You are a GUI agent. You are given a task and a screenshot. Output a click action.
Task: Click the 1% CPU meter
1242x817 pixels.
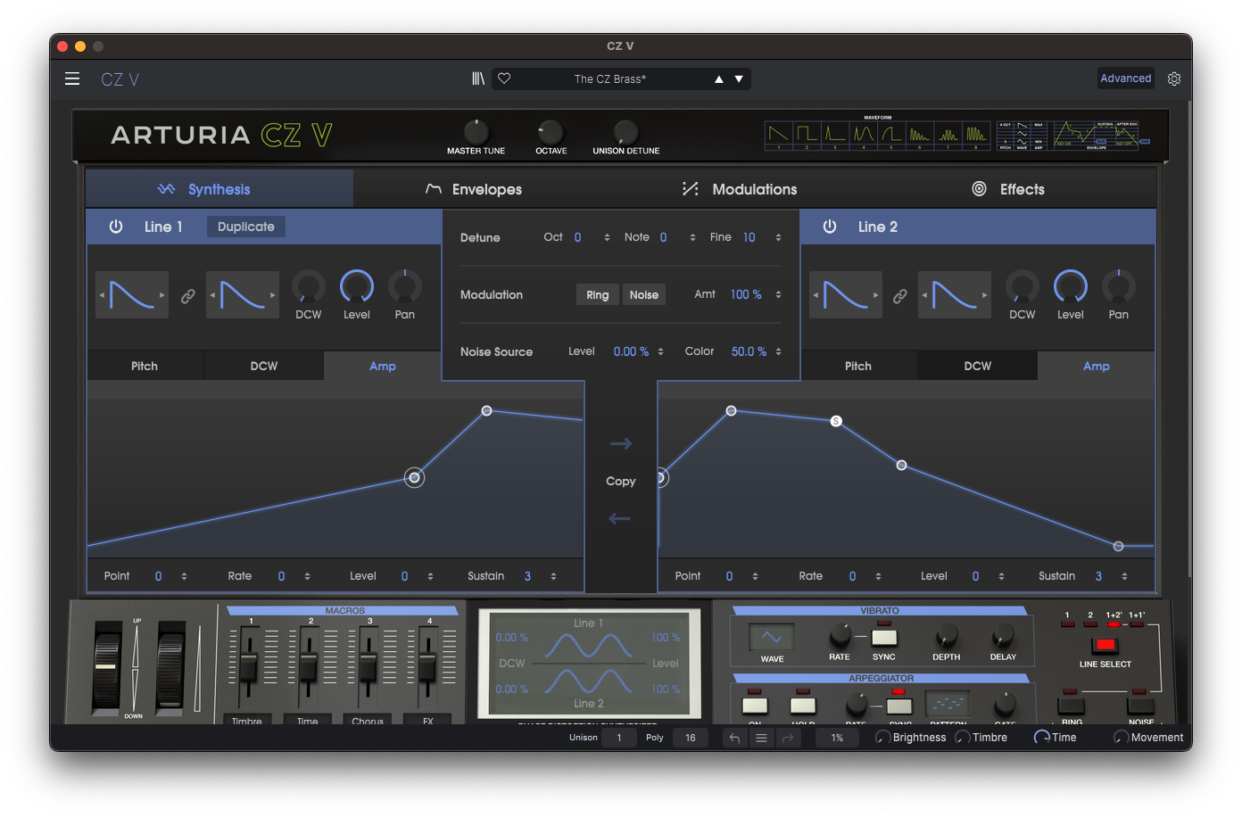pyautogui.click(x=837, y=738)
